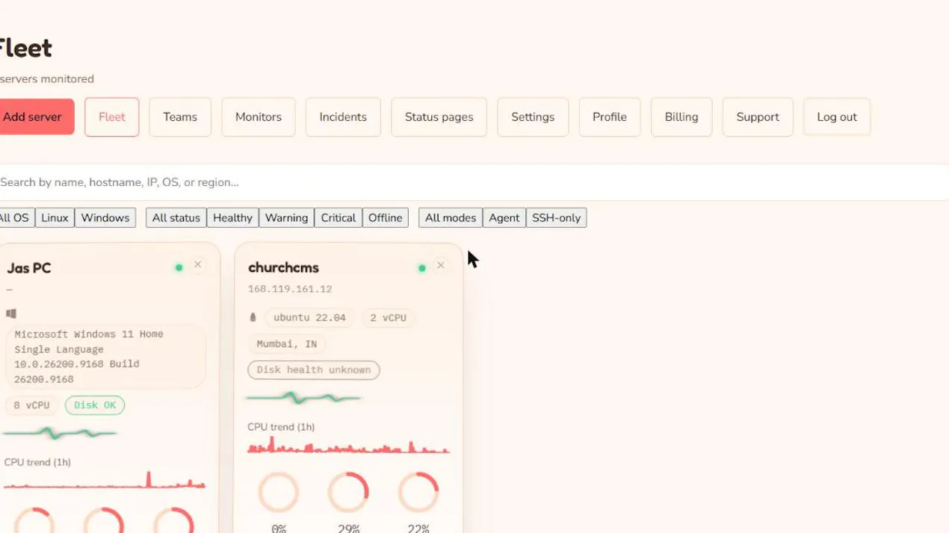Focus the server search field
Viewport: 949px width, 533px height.
[474, 182]
